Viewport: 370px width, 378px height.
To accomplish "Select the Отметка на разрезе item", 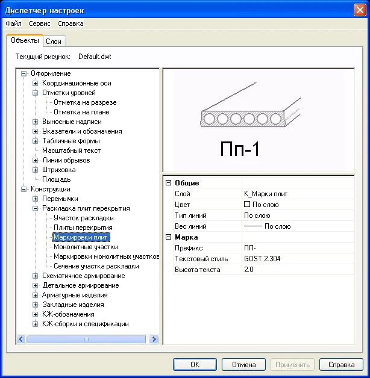I will point(85,102).
